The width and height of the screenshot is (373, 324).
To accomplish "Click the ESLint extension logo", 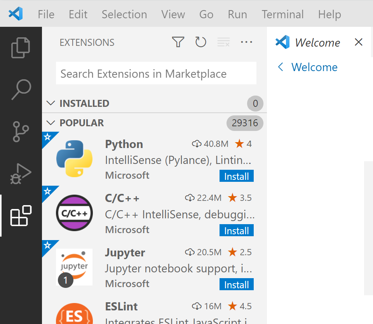I will click(75, 314).
